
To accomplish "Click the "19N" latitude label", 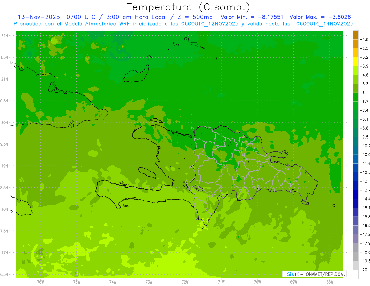I will click(x=5, y=166).
